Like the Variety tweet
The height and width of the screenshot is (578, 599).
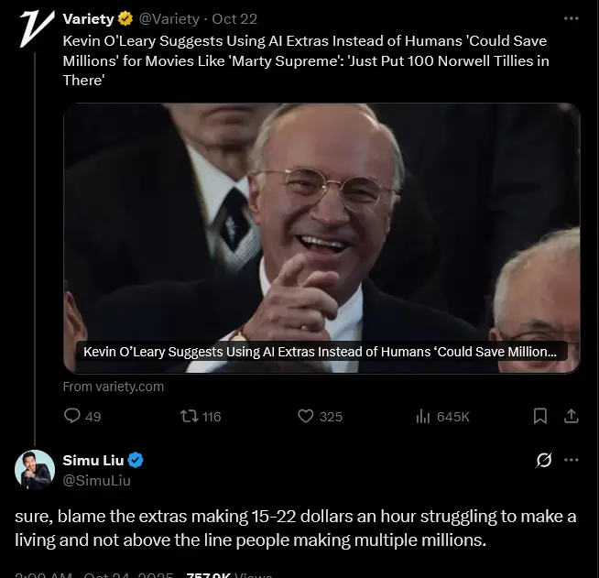pos(307,416)
